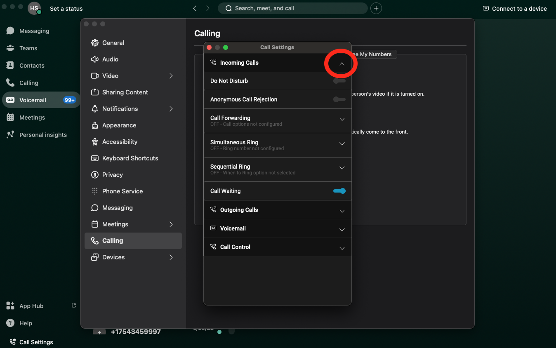Expand the Call Forwarding options
The image size is (556, 348).
(342, 120)
